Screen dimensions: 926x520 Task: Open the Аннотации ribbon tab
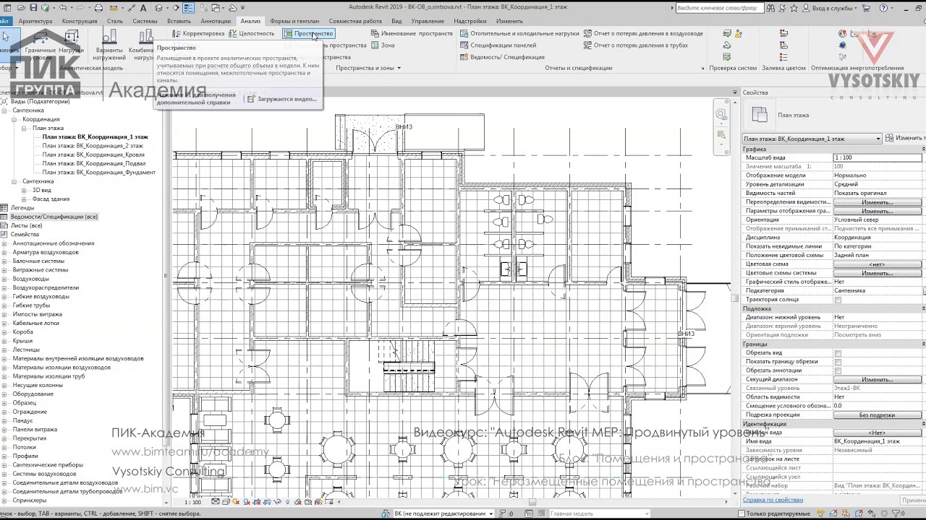216,21
